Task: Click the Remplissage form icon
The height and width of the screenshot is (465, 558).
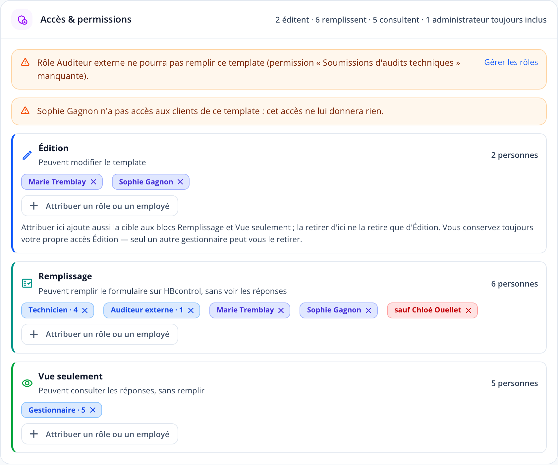Action: 27,283
